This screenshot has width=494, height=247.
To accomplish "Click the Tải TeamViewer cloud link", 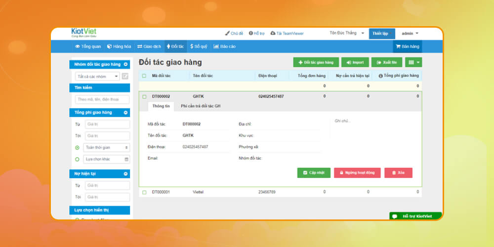I will click(287, 34).
